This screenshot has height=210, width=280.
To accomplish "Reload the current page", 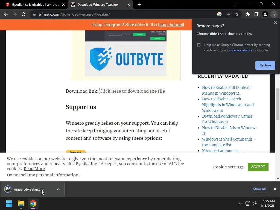I will tap(24, 14).
